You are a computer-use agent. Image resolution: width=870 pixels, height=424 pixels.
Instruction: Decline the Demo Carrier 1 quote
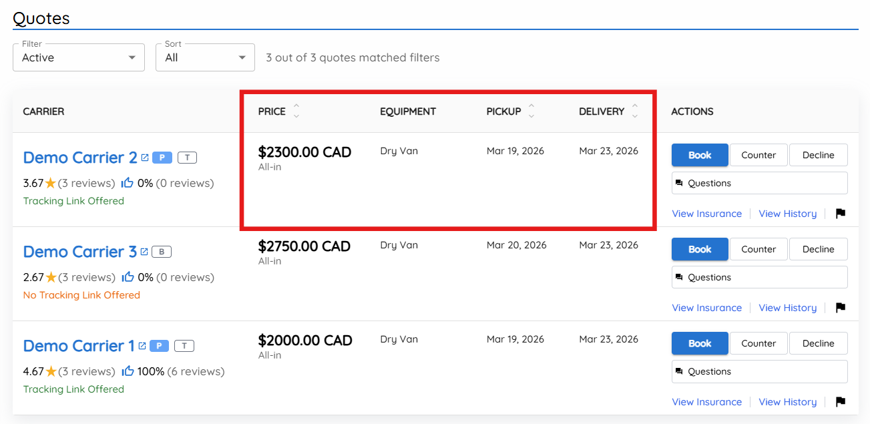819,343
